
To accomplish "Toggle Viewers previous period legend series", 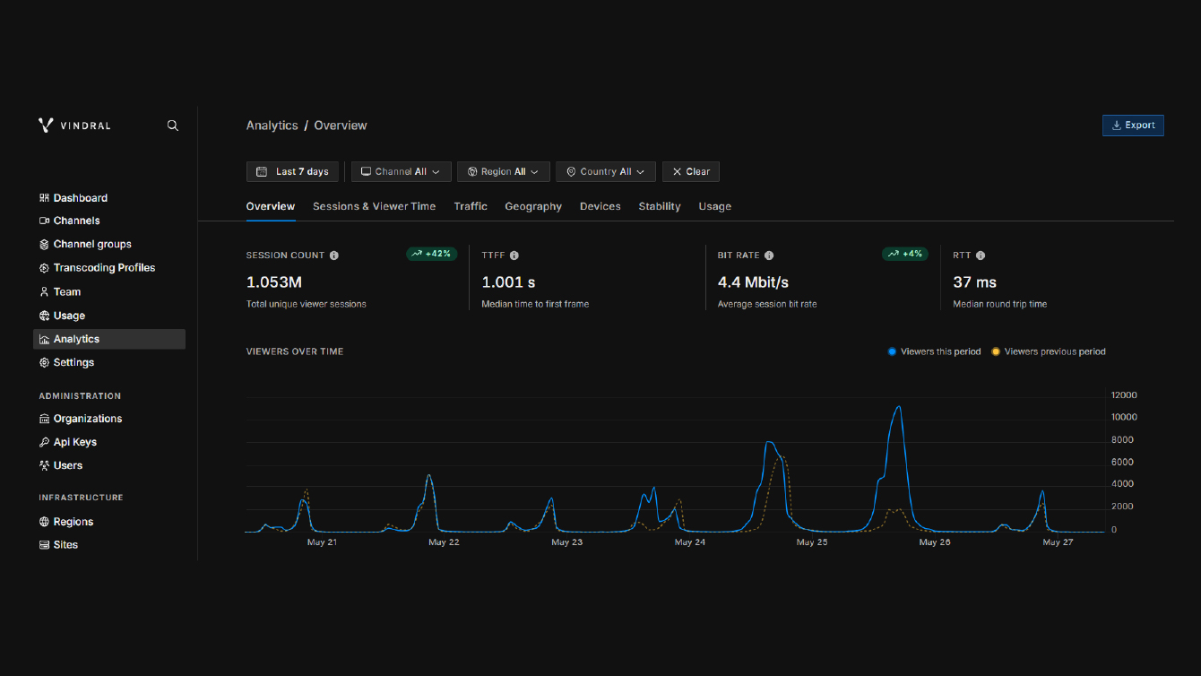I will [x=1049, y=351].
